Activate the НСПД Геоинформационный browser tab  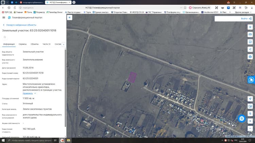pyautogui.click(x=58, y=2)
